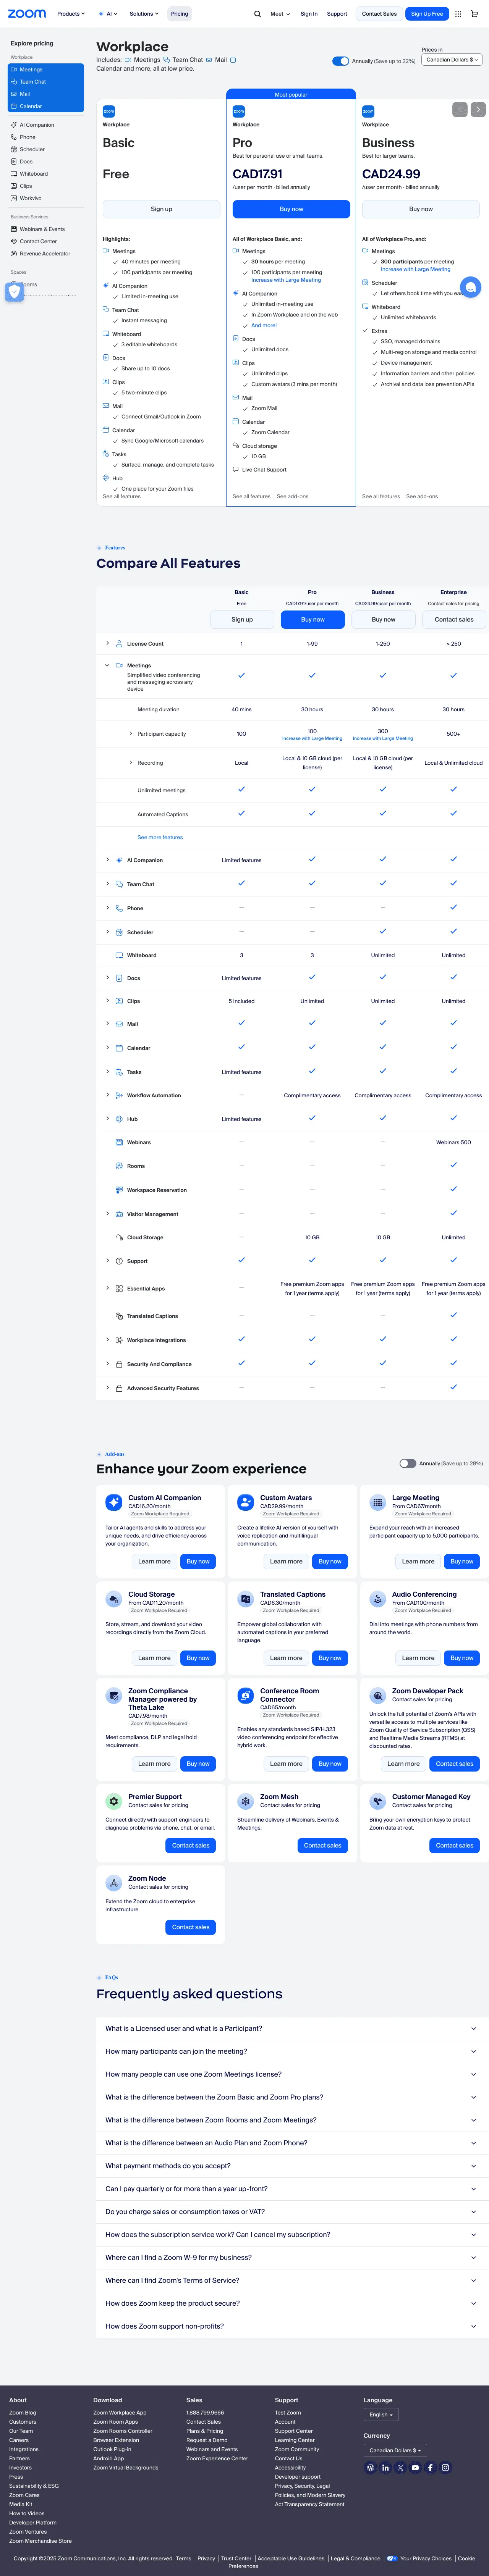Open the footer English language selector
Viewport: 489px width, 2576px height.
(380, 2414)
